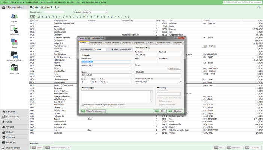Click the Anmerkungen scrollbar down arrow
263x150 pixels.
[x=151, y=101]
